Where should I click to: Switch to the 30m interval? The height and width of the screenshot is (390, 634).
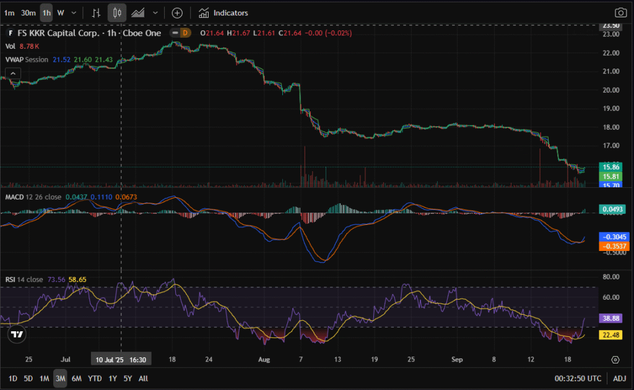tap(28, 12)
